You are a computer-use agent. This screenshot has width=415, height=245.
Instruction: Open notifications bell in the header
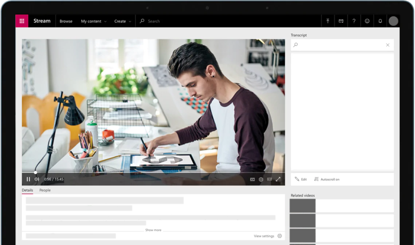coord(380,21)
